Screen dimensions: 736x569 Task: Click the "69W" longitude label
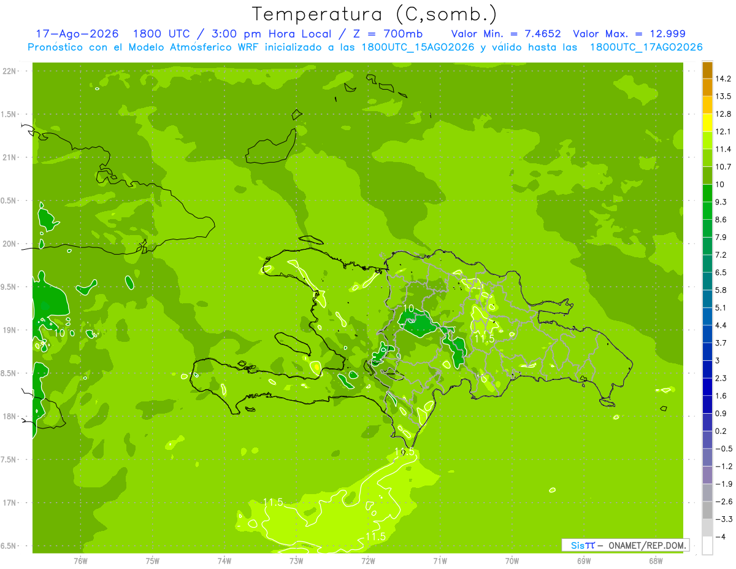584,560
